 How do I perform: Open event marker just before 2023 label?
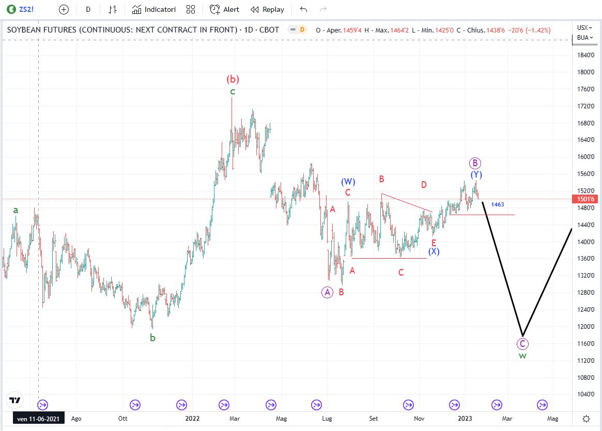click(455, 405)
